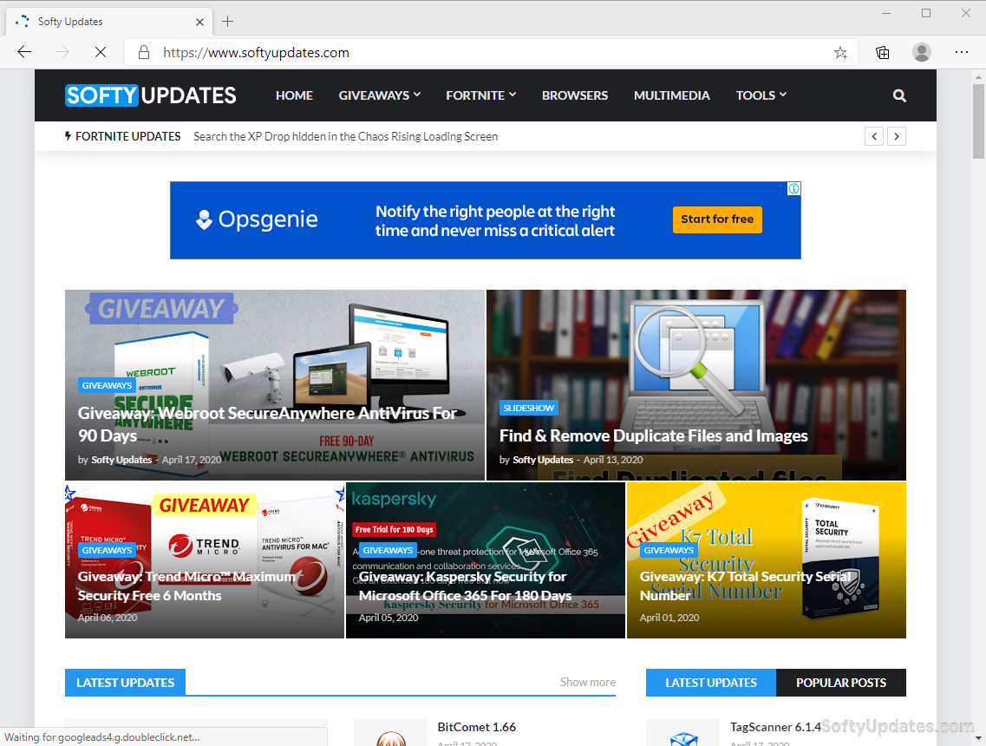986x746 pixels.
Task: Expand the Tools menu
Action: [761, 95]
